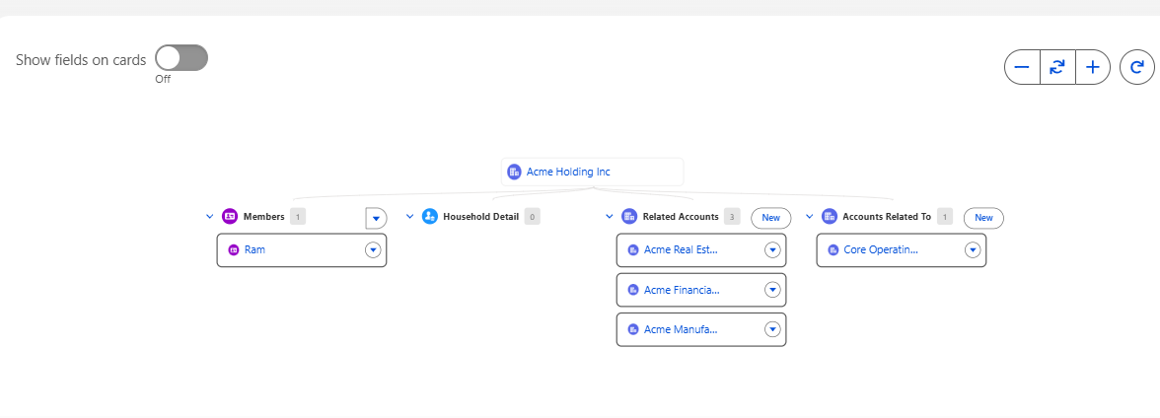Toggle the Show fields on cards switch
Screen dimensions: 1160x418
click(x=181, y=58)
